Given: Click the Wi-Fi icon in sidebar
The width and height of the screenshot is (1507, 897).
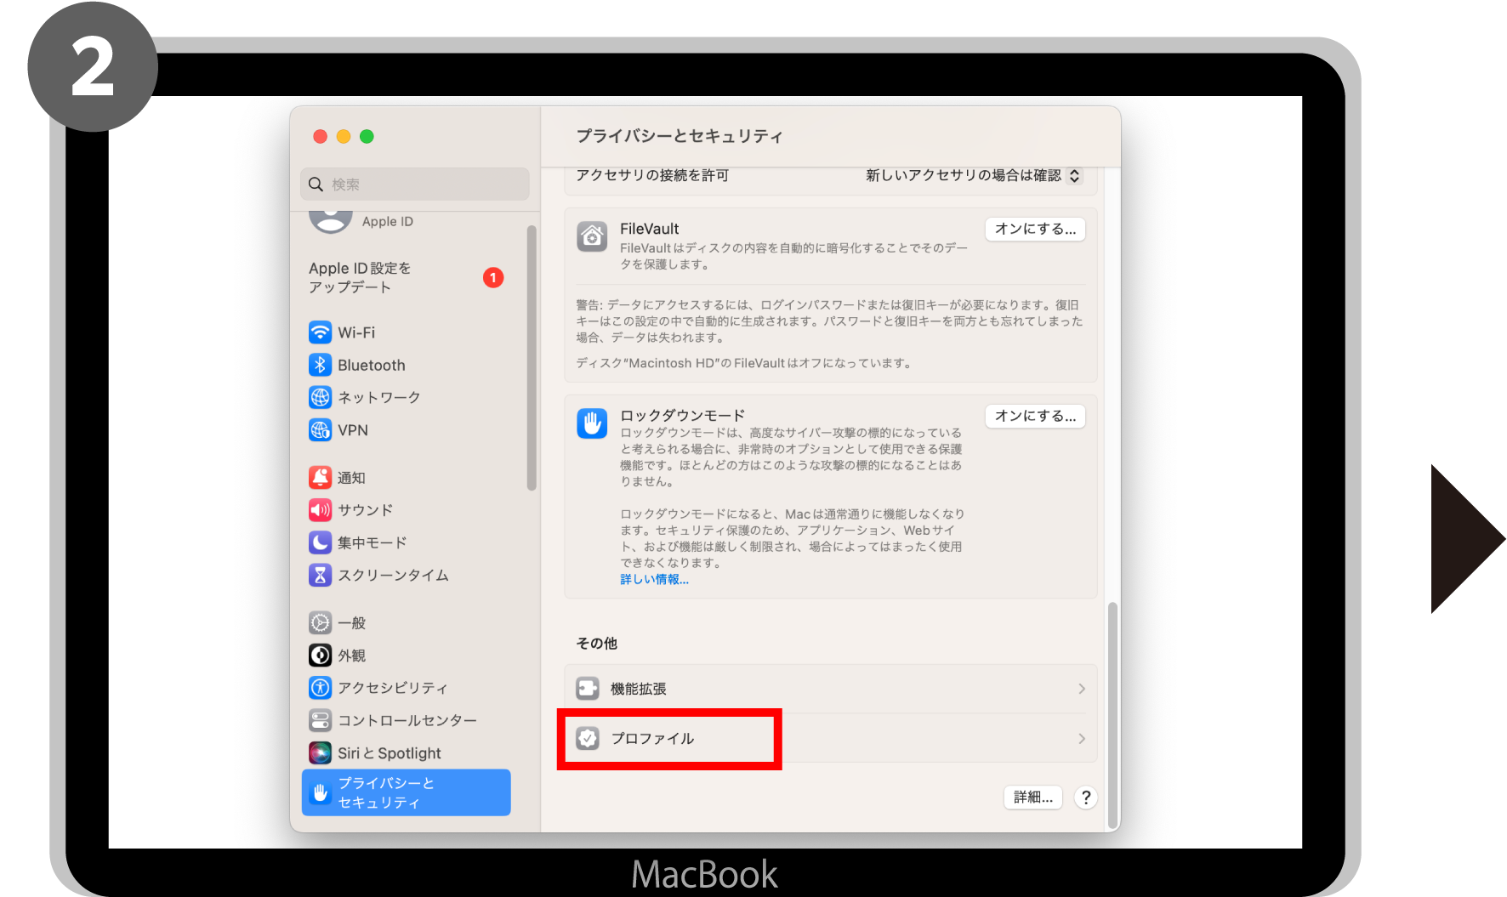Looking at the screenshot, I should click(x=320, y=332).
